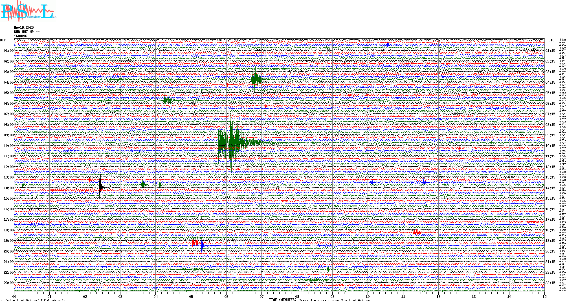Click the Traces clipped footnote text
Viewport: 567px width, 304px height.
[335, 300]
